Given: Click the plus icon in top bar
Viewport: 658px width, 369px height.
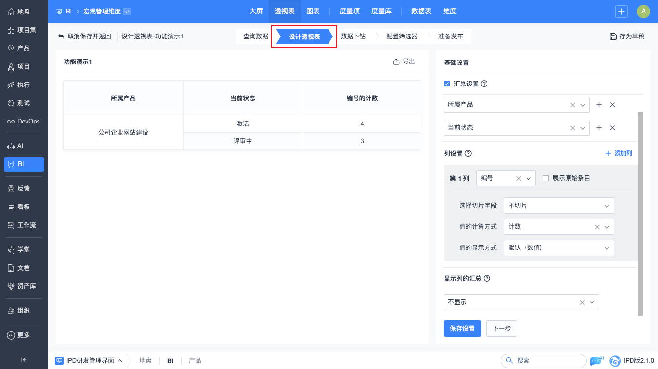Looking at the screenshot, I should (621, 12).
